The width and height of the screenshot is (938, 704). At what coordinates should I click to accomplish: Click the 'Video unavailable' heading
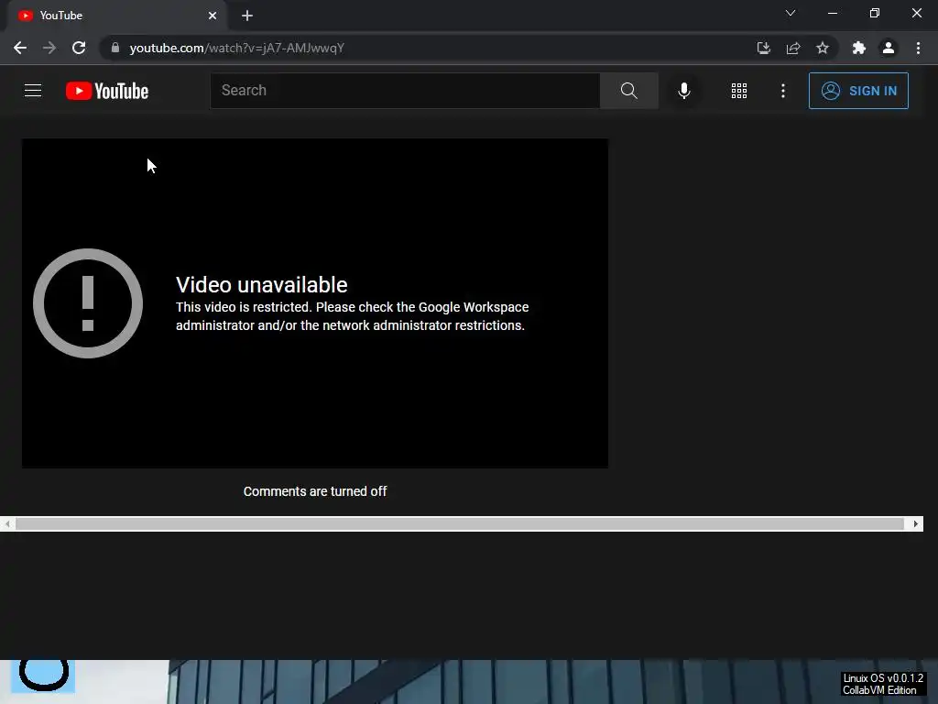click(261, 285)
